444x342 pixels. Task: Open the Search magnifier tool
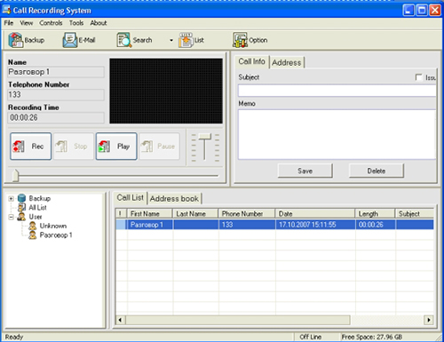coord(124,40)
